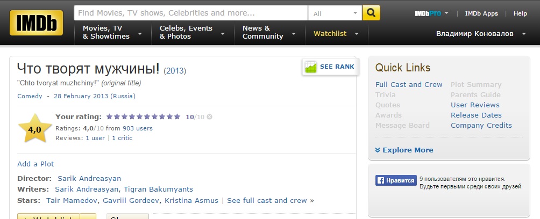Open director Sarik Andreasyan's page
This screenshot has width=540, height=219.
point(89,178)
